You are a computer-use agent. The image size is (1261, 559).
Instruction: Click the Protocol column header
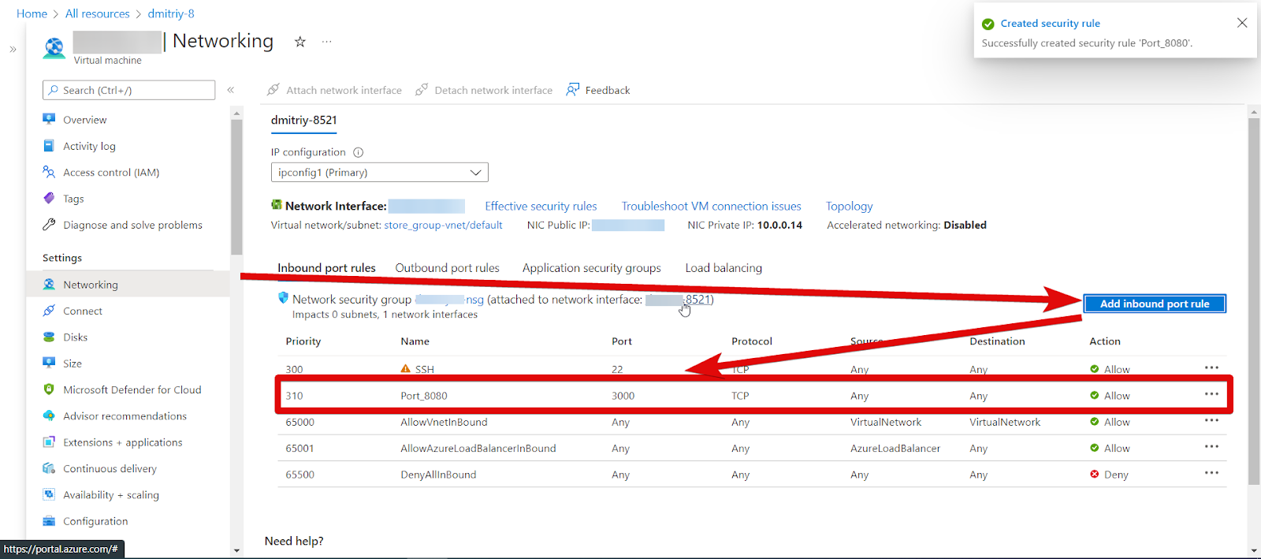click(752, 341)
